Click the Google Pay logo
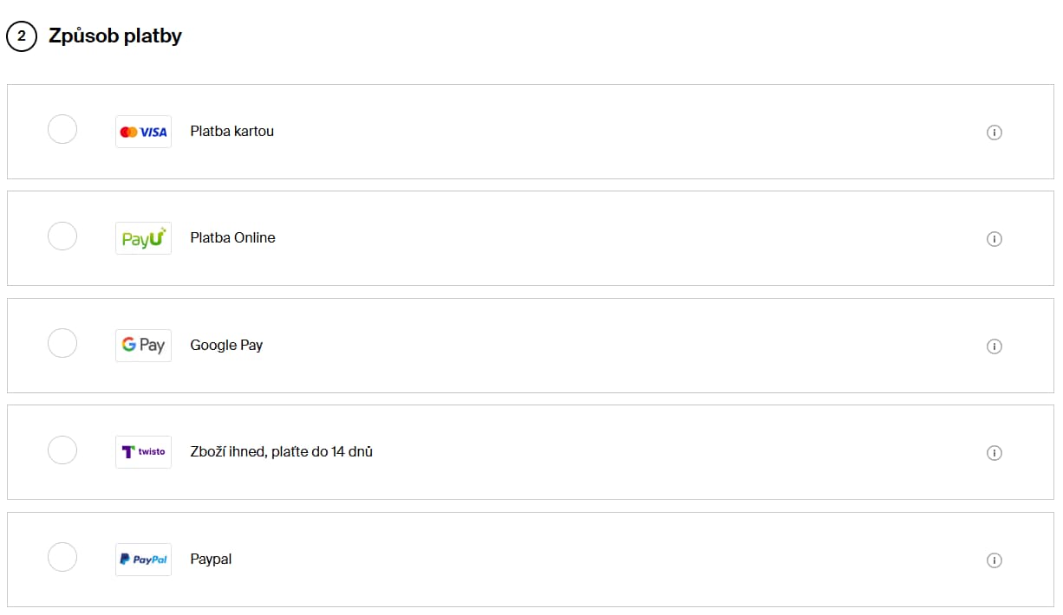This screenshot has height=615, width=1063. pyautogui.click(x=143, y=345)
